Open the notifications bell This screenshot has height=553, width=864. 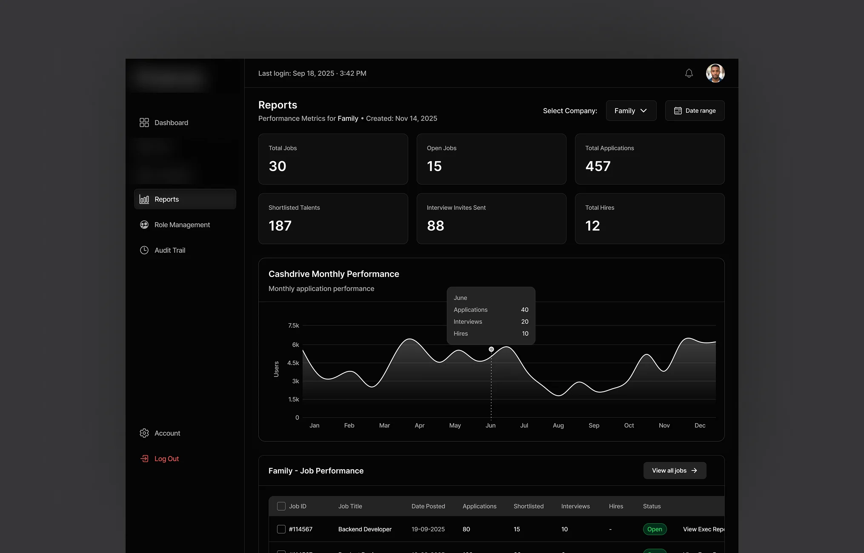coord(689,73)
